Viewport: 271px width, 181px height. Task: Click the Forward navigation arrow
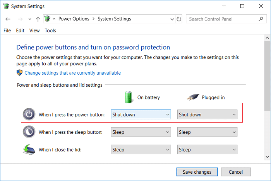[x=20, y=19]
